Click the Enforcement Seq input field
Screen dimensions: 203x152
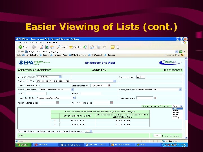coord(141,77)
